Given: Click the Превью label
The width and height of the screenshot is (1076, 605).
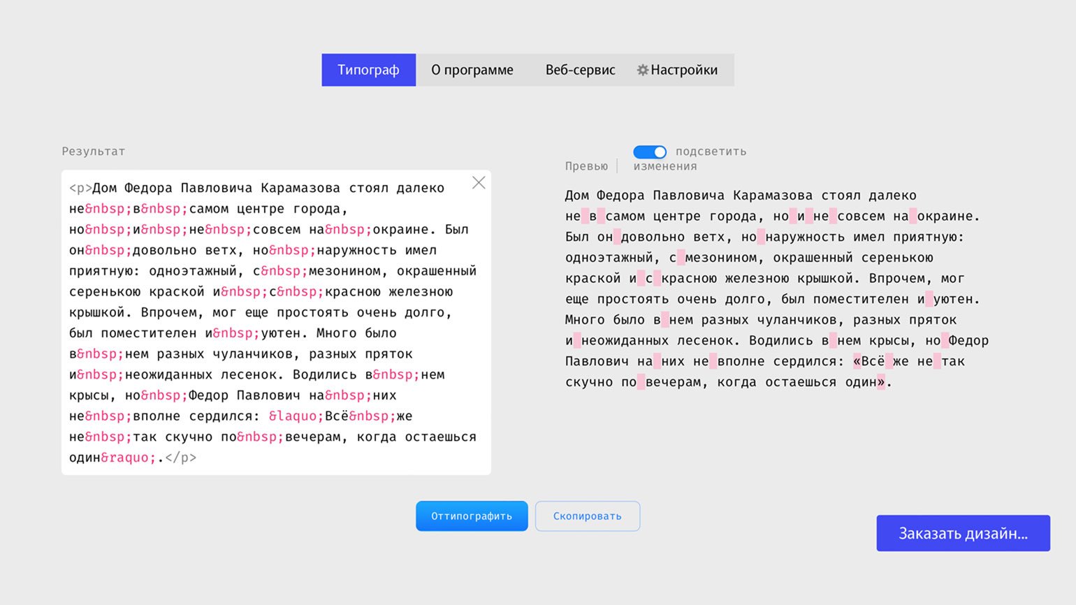Looking at the screenshot, I should 586,166.
